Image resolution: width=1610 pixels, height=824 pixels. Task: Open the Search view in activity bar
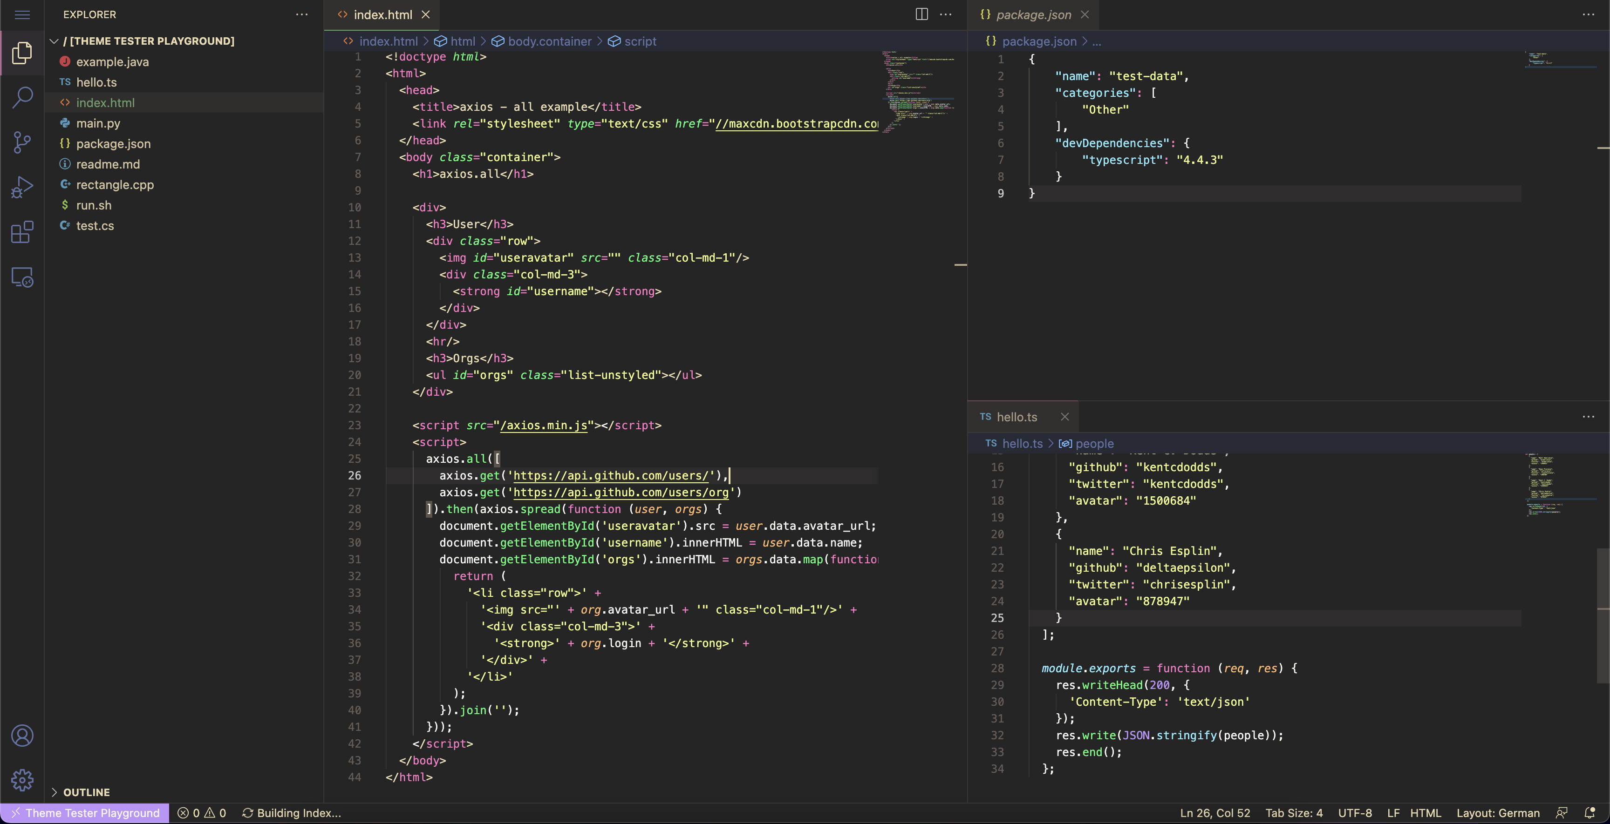pyautogui.click(x=22, y=97)
